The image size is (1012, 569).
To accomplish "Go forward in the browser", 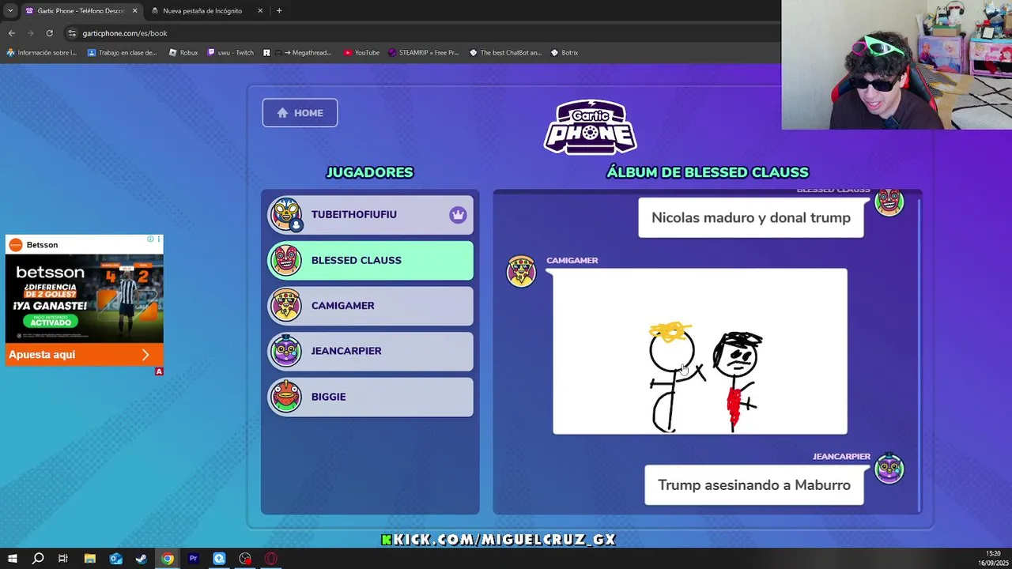I will (30, 33).
